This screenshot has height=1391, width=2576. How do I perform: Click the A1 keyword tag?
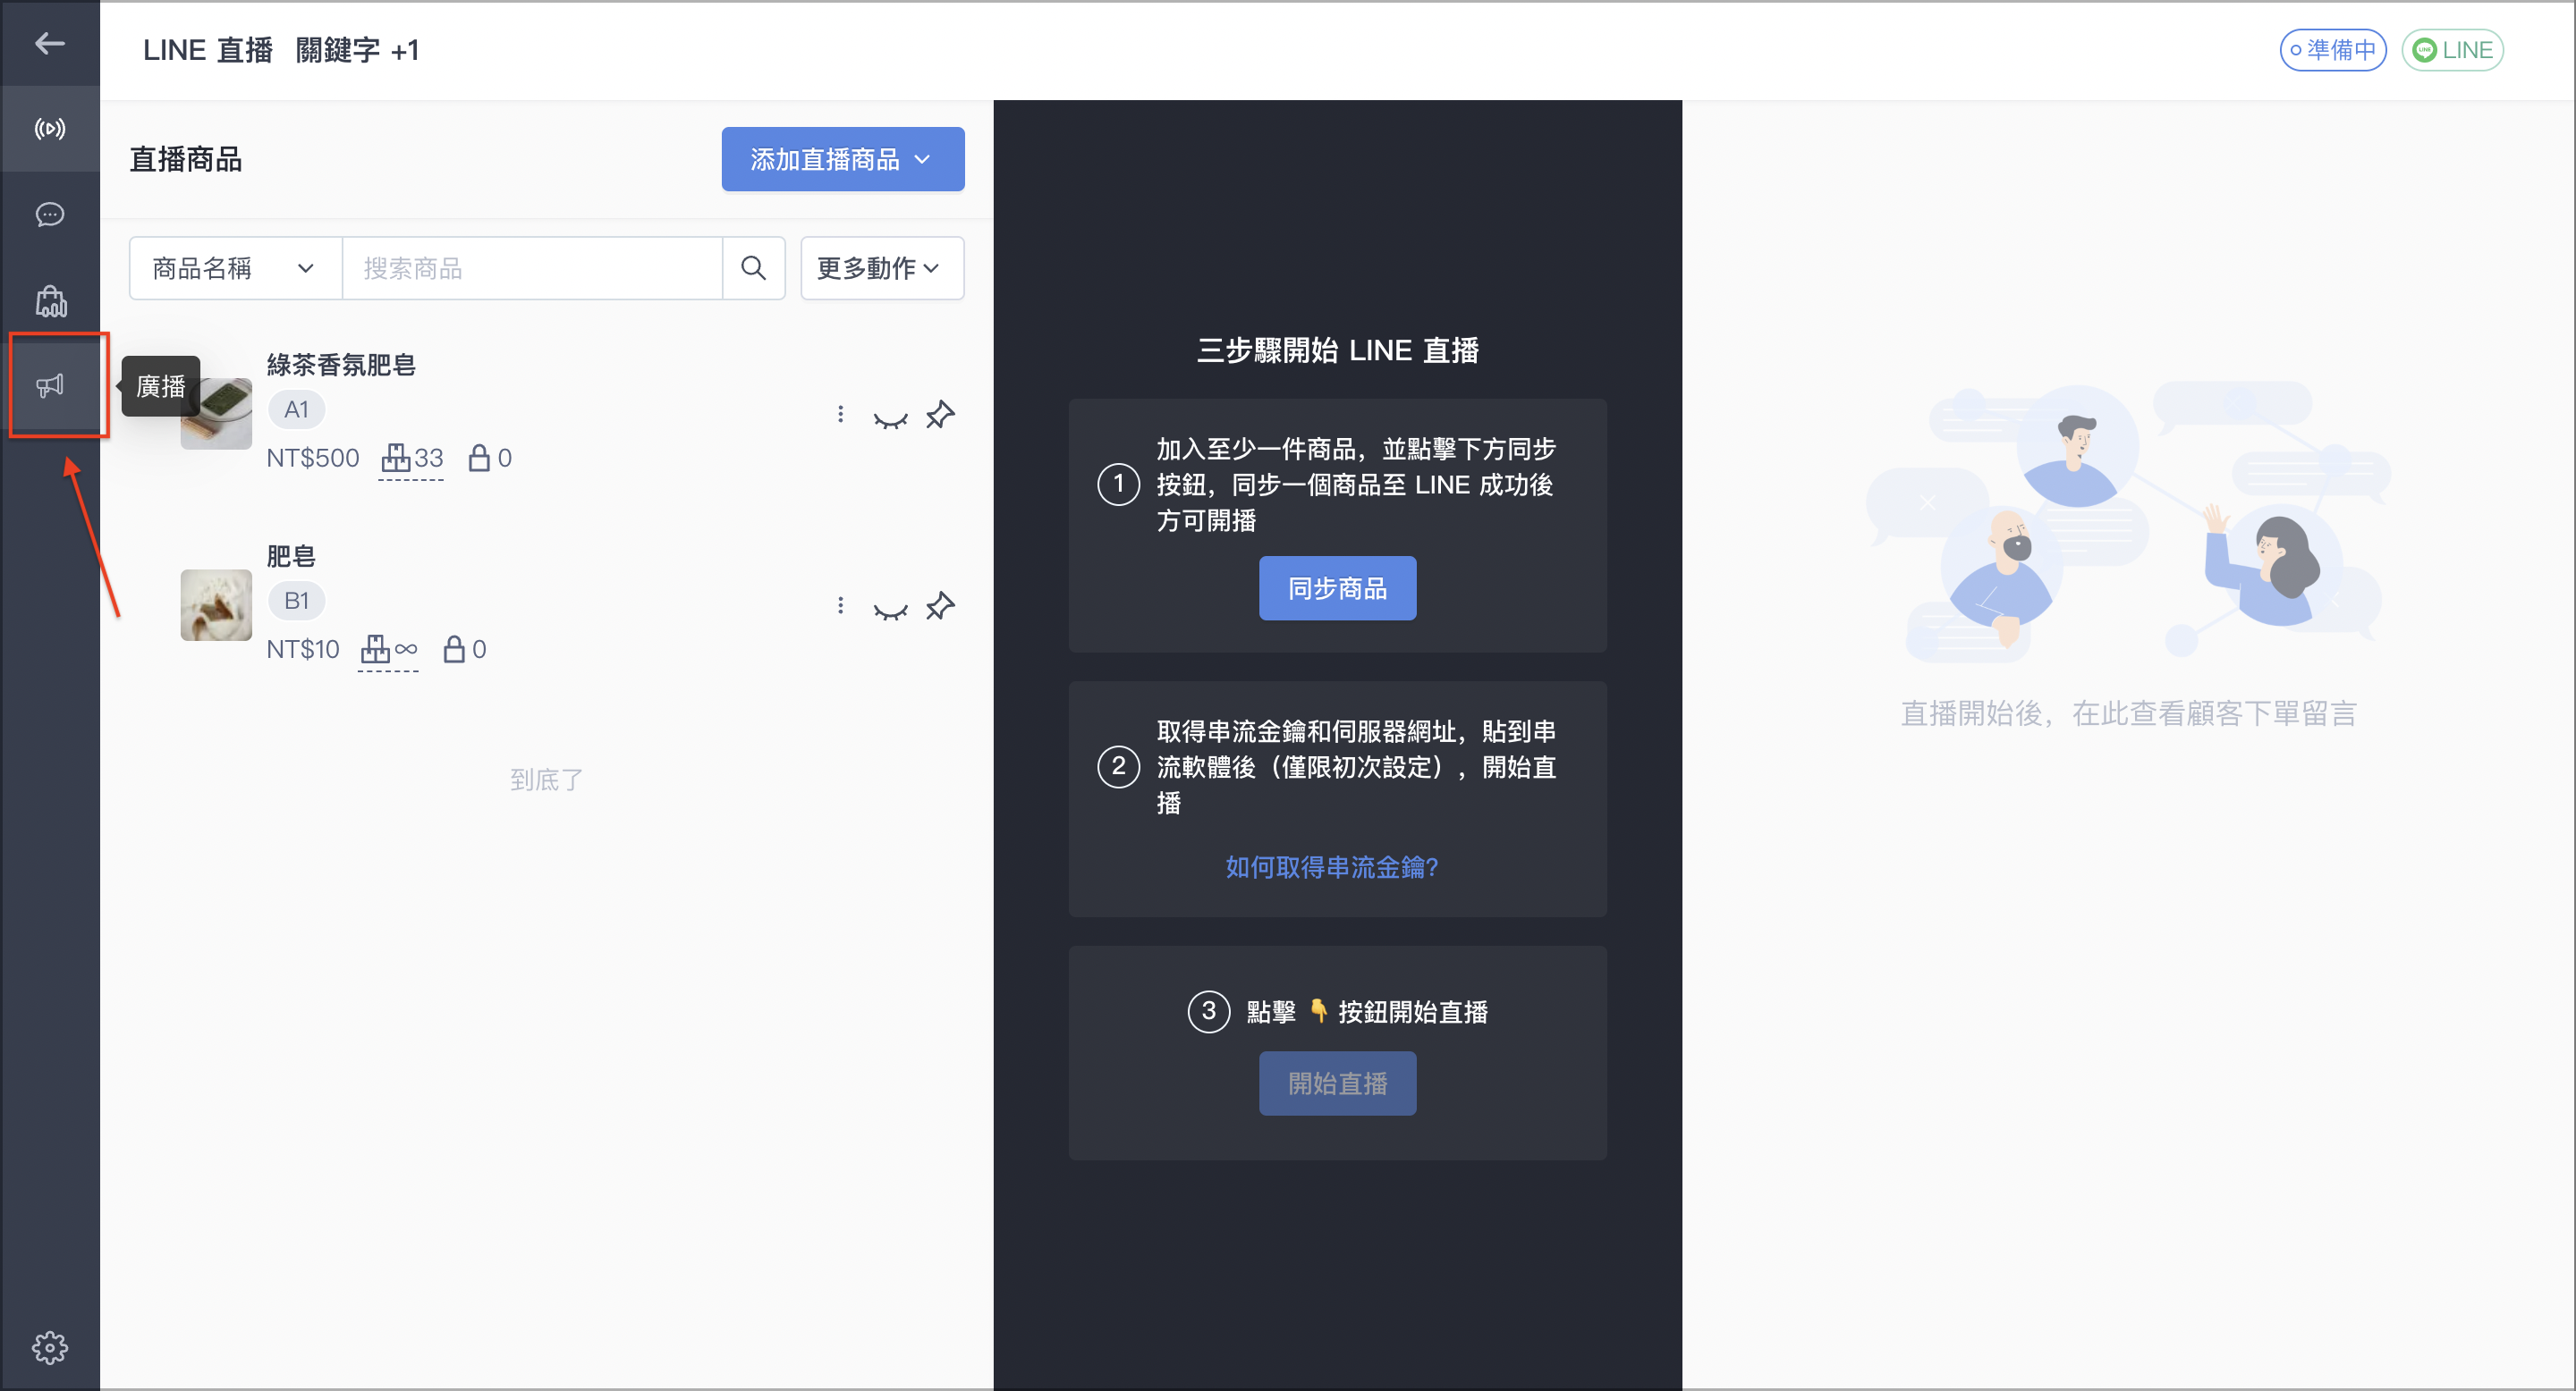[296, 409]
